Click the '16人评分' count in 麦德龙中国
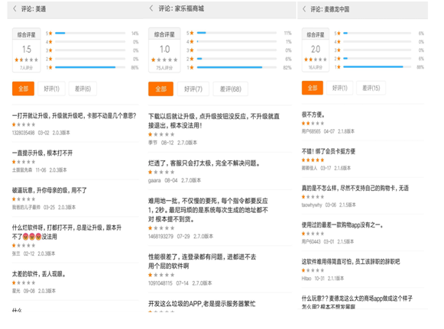Screen dimensions: 444x329 pyautogui.click(x=315, y=67)
